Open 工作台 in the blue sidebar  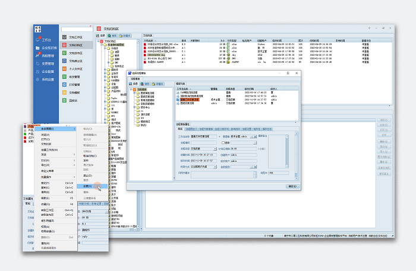click(x=46, y=40)
